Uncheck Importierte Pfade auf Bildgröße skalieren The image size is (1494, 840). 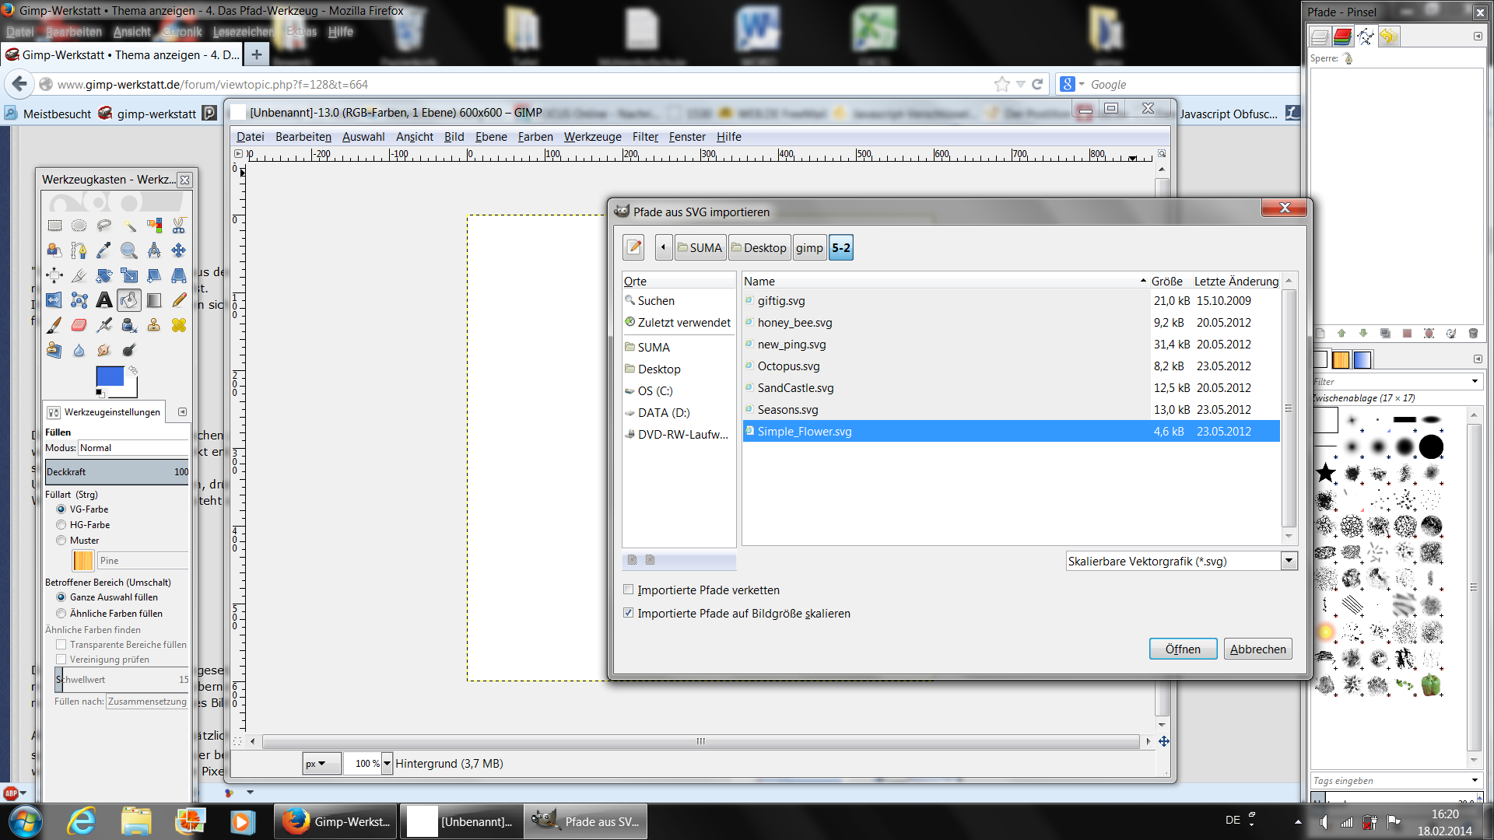629,613
